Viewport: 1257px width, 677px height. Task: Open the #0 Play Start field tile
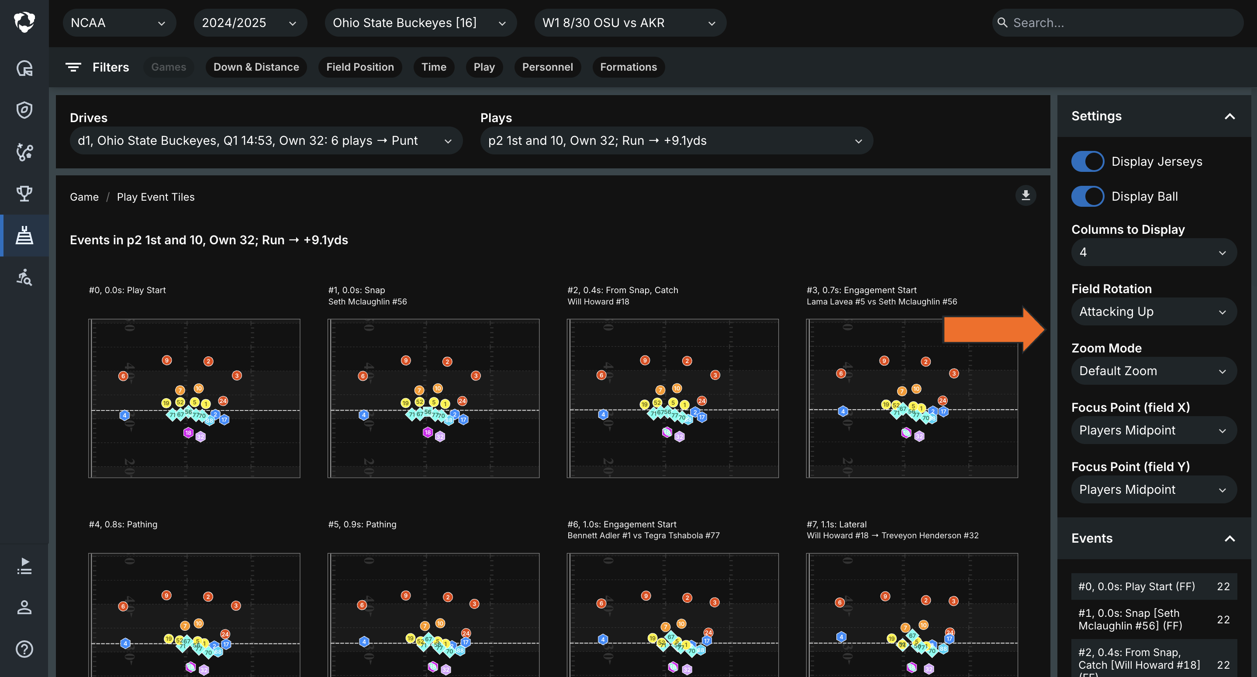[194, 398]
